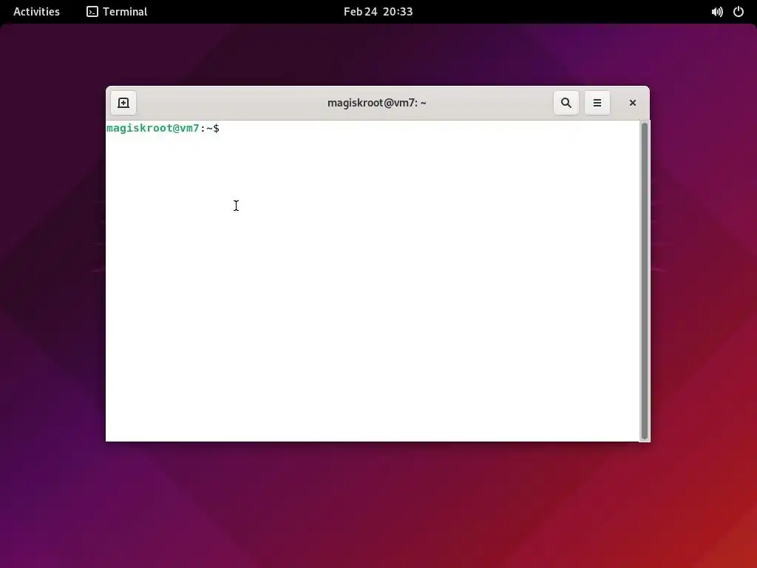Open the terminal hamburger menu
Viewport: 757px width, 568px height.
coord(597,103)
